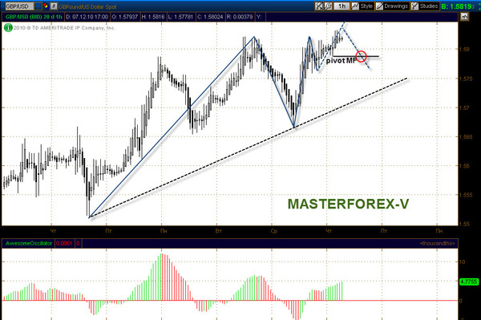The width and height of the screenshot is (481, 320).
Task: Open the Style menu
Action: pyautogui.click(x=362, y=6)
